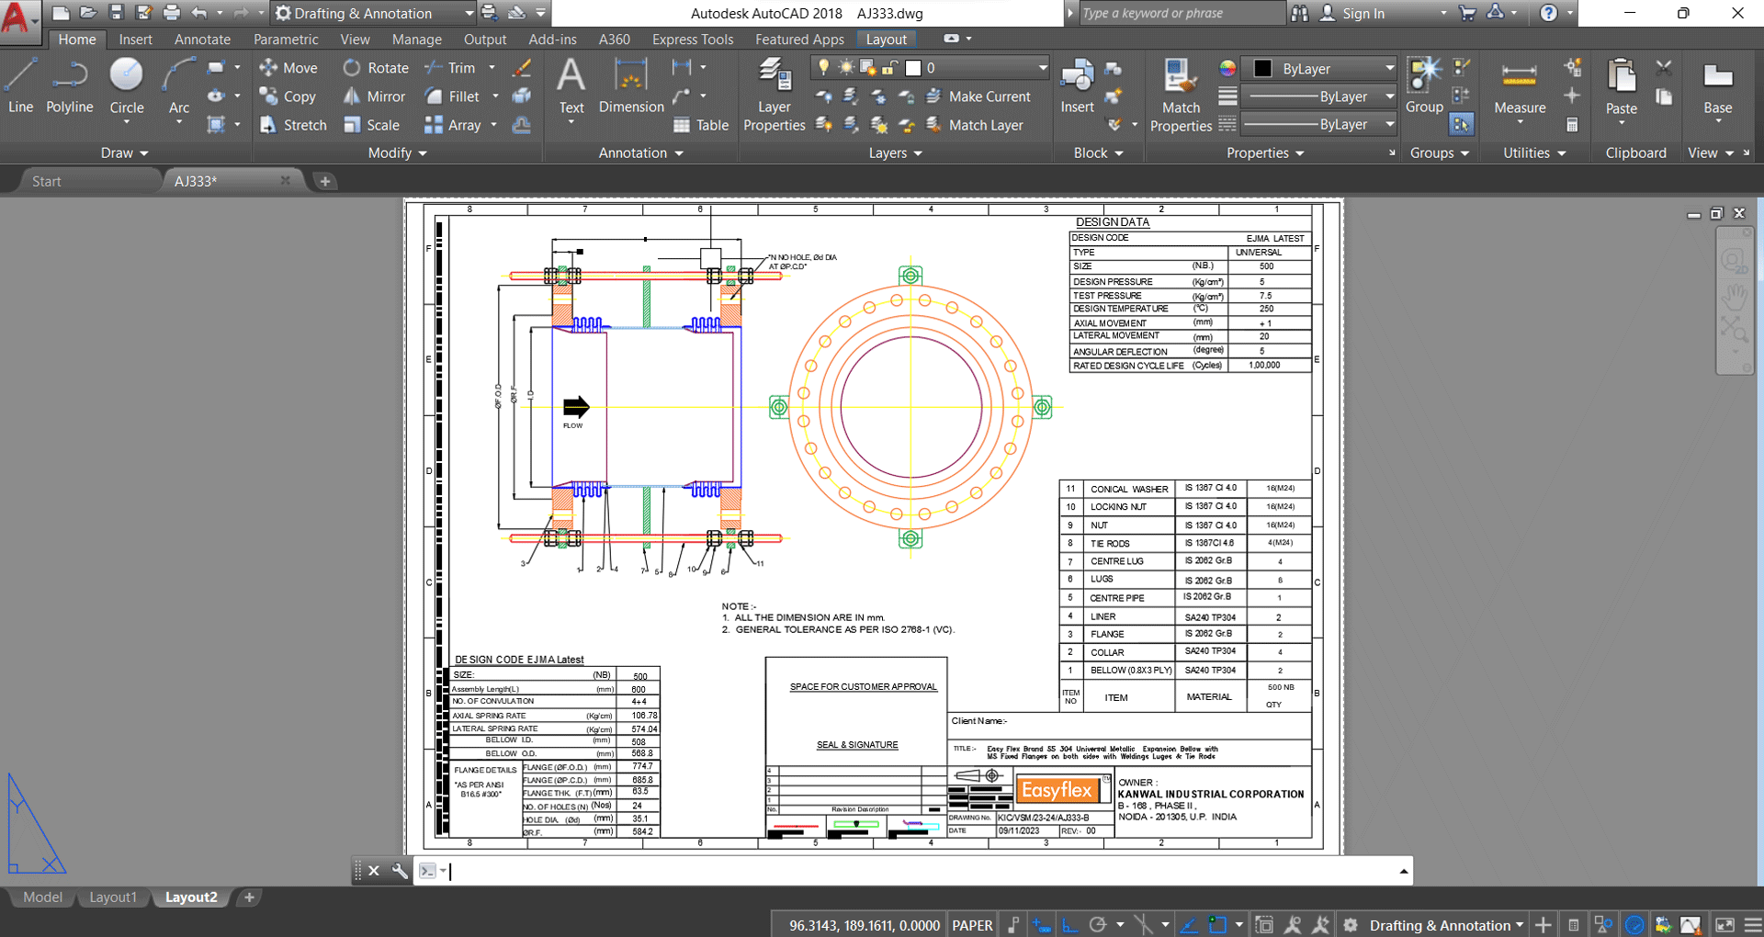
Task: Click the Mirror tool
Action: click(x=375, y=96)
